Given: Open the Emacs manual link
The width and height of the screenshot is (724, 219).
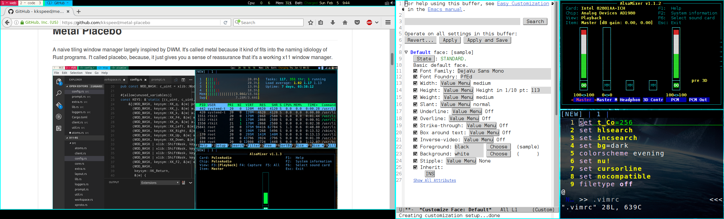Looking at the screenshot, I should pyautogui.click(x=445, y=9).
